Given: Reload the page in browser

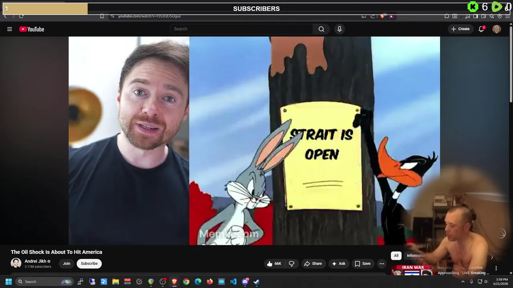Looking at the screenshot, I should point(21,16).
